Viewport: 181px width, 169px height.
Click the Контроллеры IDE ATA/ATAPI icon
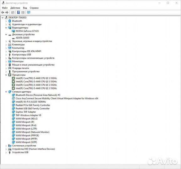point(10,51)
